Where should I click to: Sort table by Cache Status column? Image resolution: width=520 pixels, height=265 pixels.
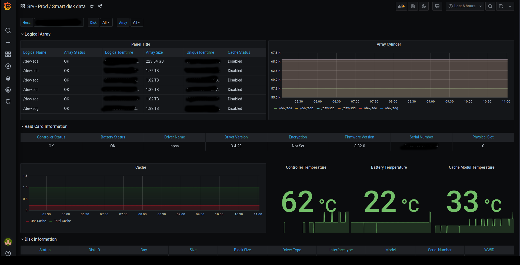coord(239,52)
